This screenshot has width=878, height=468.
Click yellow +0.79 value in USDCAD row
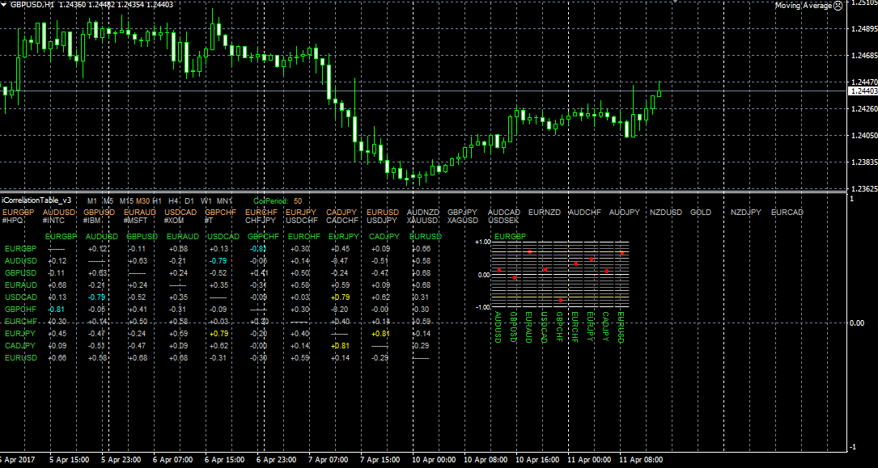[341, 297]
